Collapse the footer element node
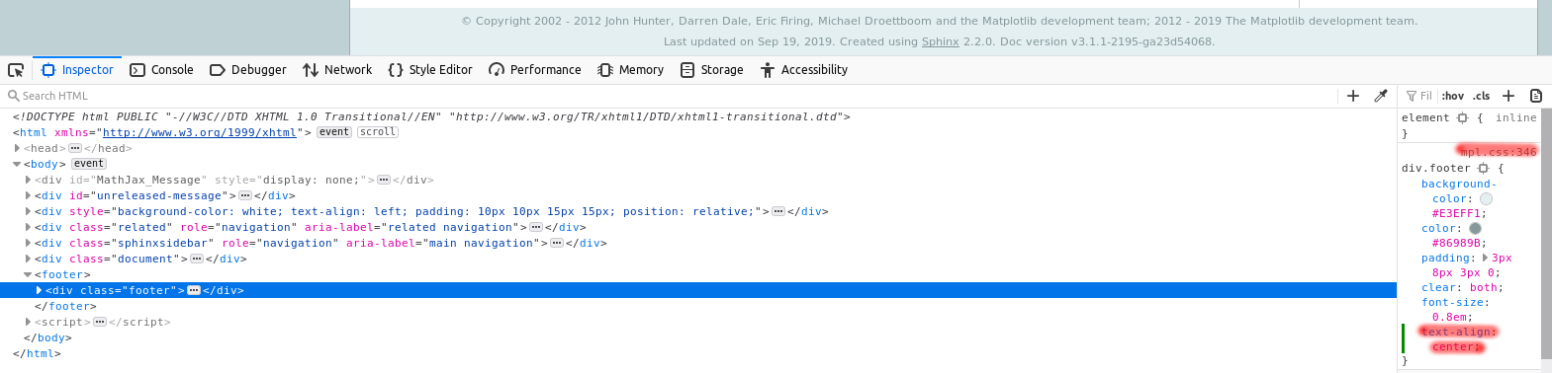 pyautogui.click(x=28, y=274)
